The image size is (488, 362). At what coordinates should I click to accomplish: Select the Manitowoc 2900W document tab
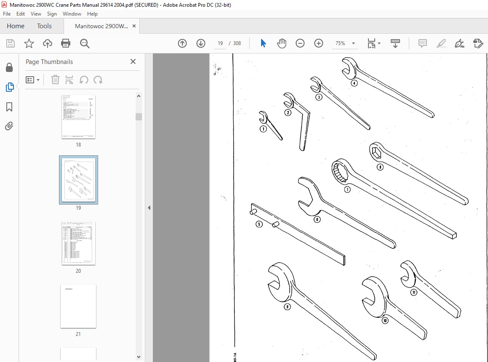[101, 26]
